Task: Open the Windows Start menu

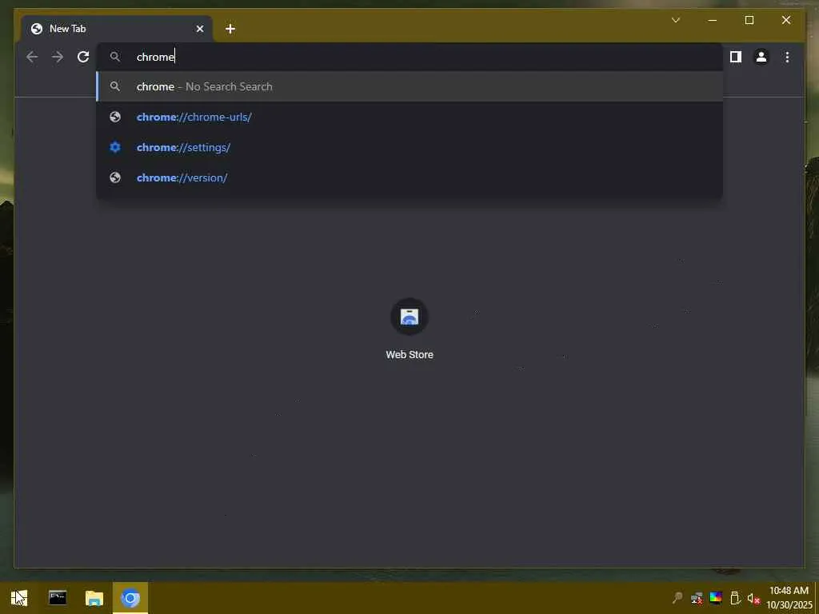Action: [x=19, y=598]
